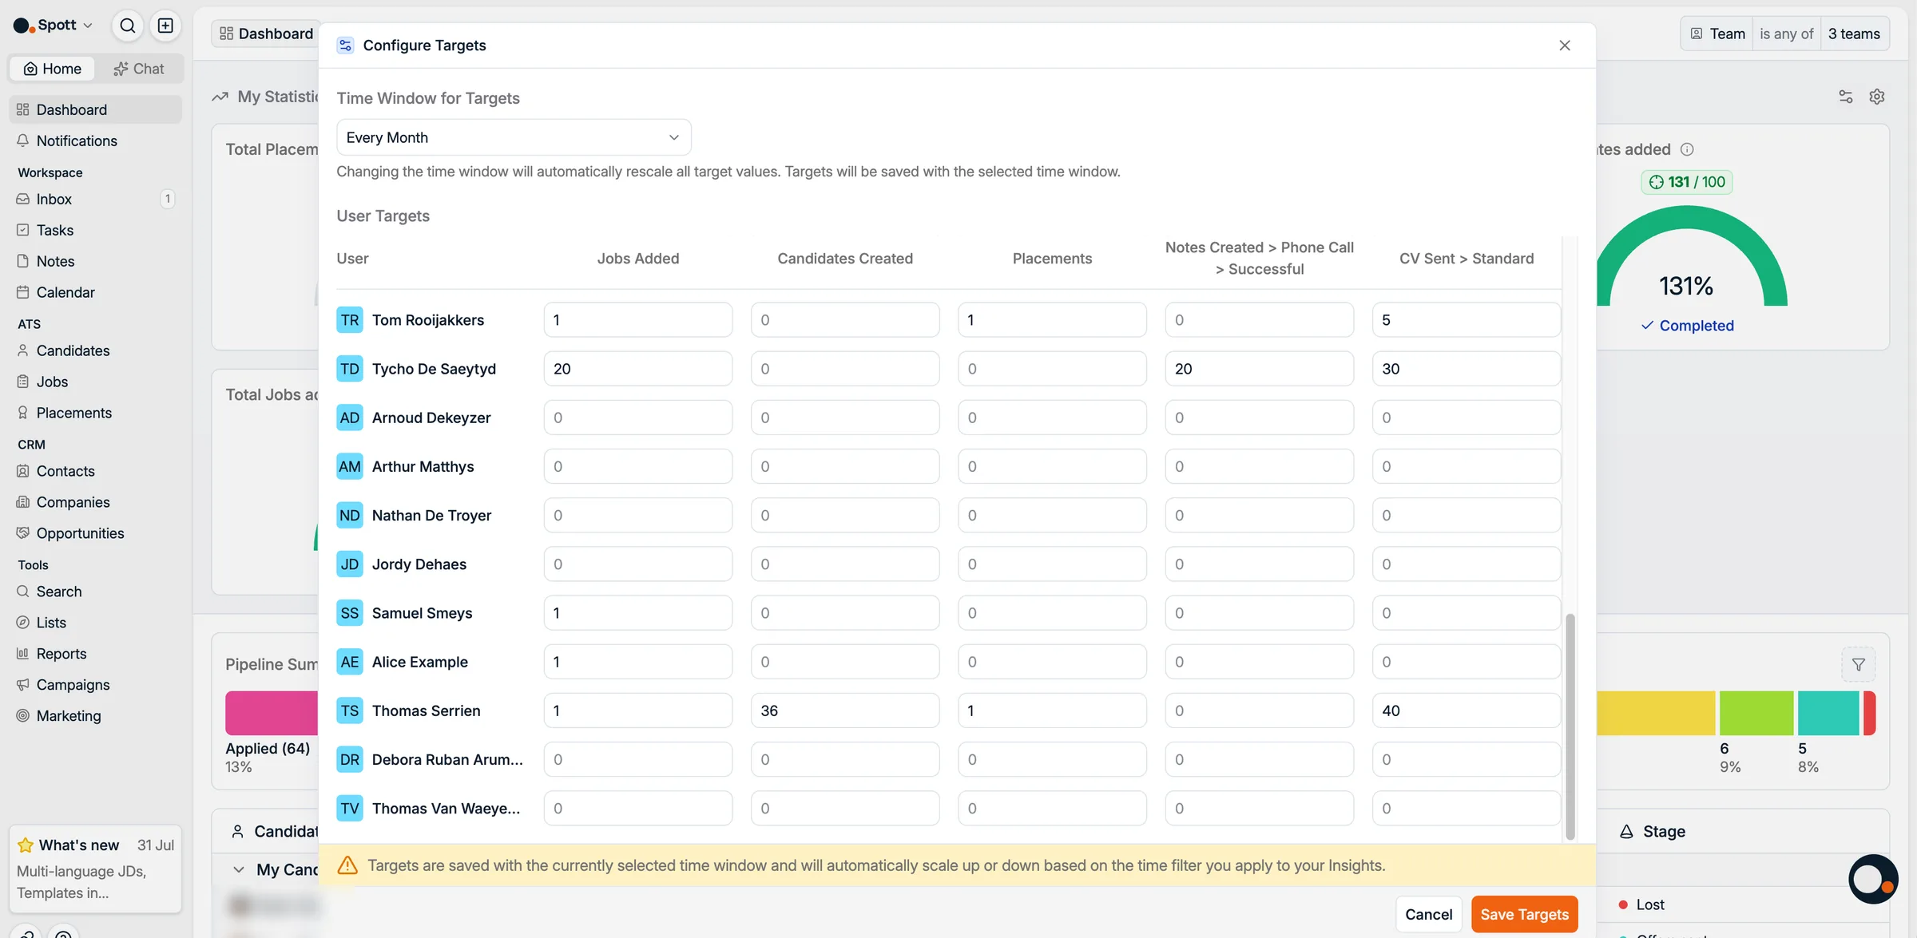The height and width of the screenshot is (938, 1917).
Task: Open Team filter chip
Action: click(x=1717, y=34)
